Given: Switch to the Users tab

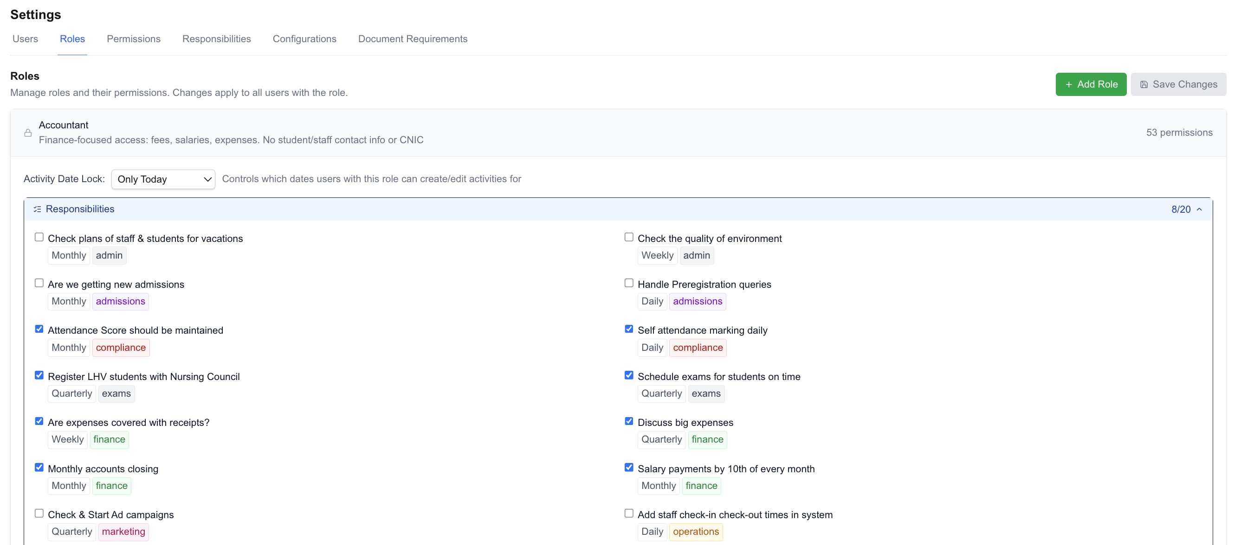Looking at the screenshot, I should click(x=25, y=39).
